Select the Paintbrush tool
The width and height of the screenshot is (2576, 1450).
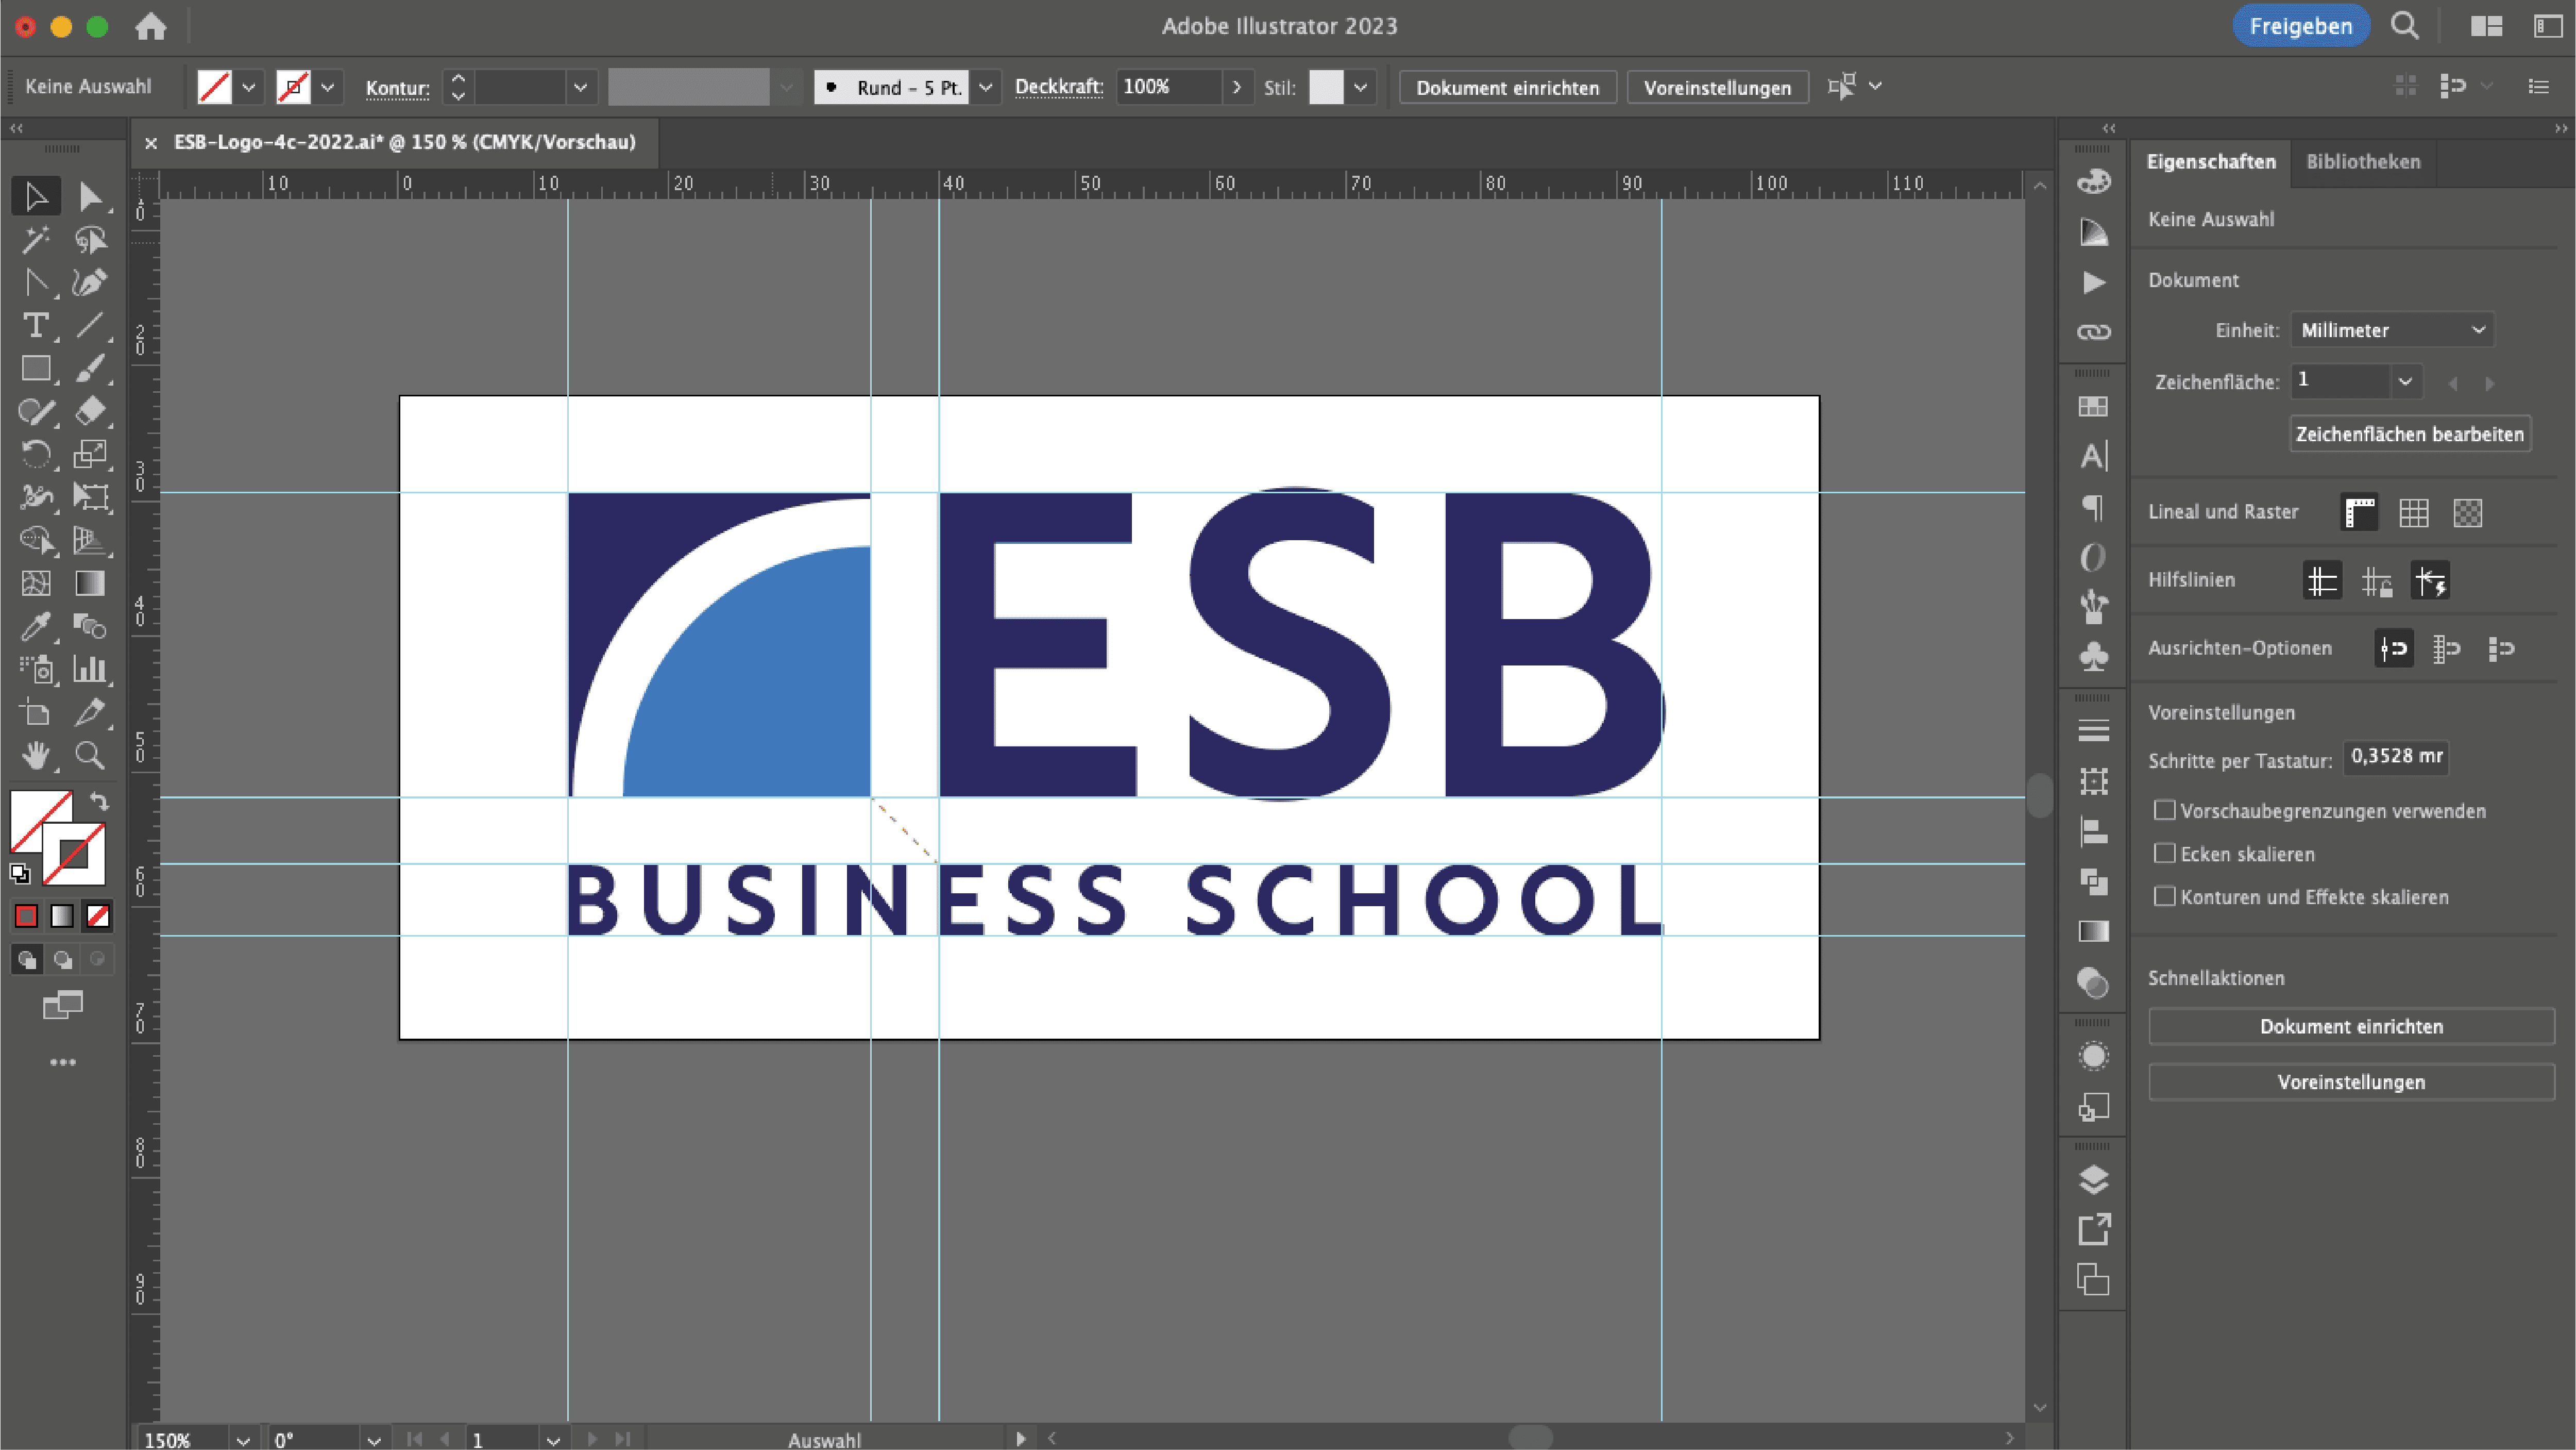(x=90, y=368)
